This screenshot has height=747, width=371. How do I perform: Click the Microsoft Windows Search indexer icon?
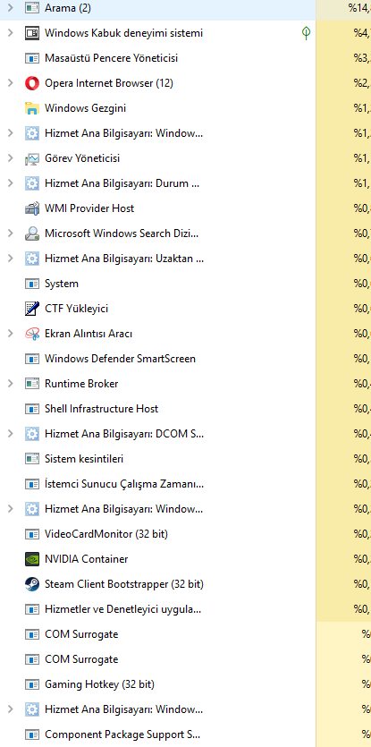pos(32,233)
